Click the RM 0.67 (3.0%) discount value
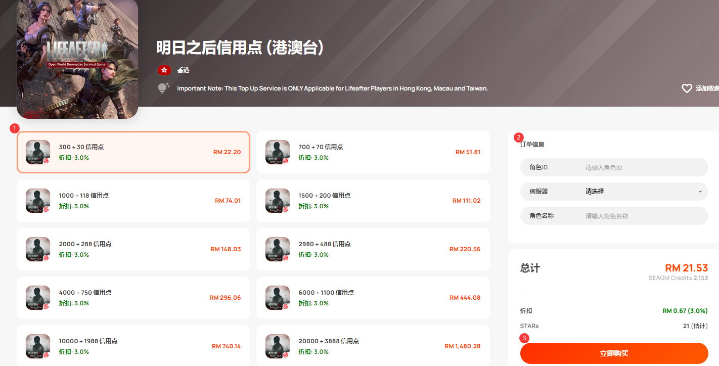The height and width of the screenshot is (366, 719). pyautogui.click(x=685, y=311)
